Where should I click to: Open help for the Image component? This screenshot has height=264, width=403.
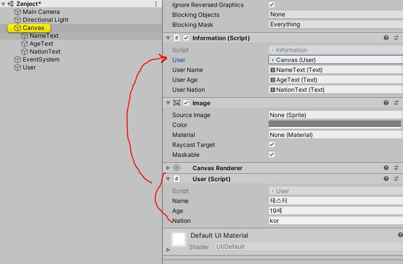tap(386, 103)
